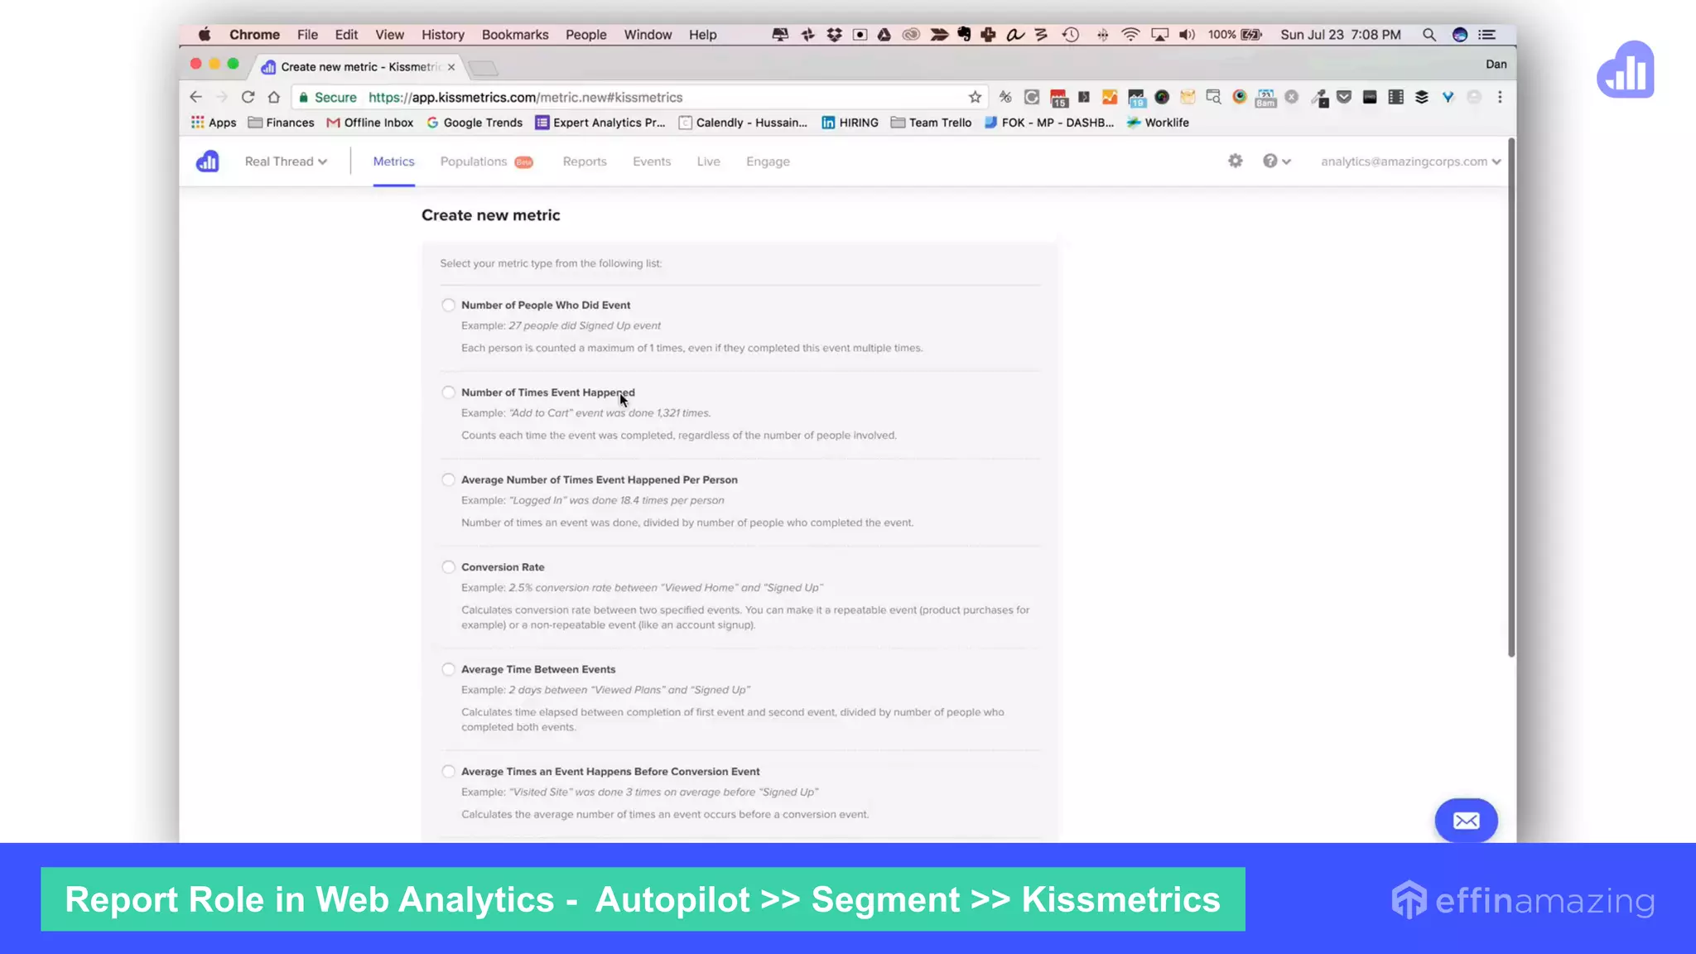Open the Finances bookmark folder
Viewport: 1696px width, 954px height.
[x=282, y=123]
